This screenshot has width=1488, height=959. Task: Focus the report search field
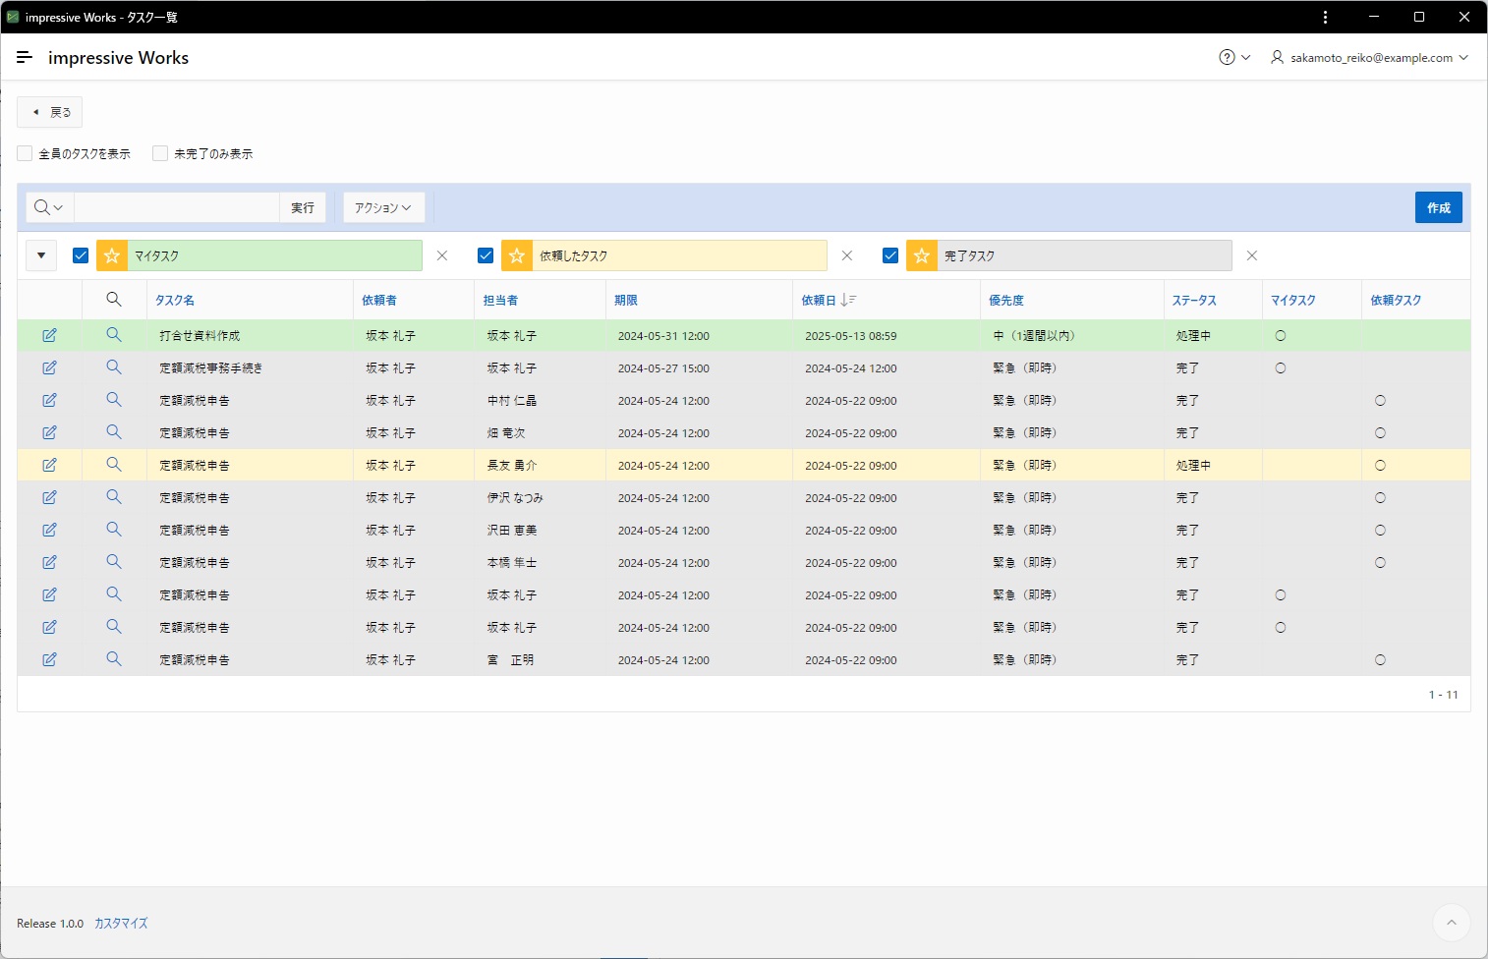177,207
